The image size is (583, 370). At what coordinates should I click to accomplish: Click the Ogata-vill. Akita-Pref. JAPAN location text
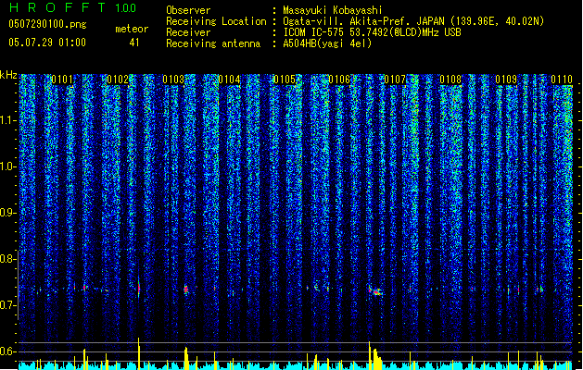click(x=413, y=21)
